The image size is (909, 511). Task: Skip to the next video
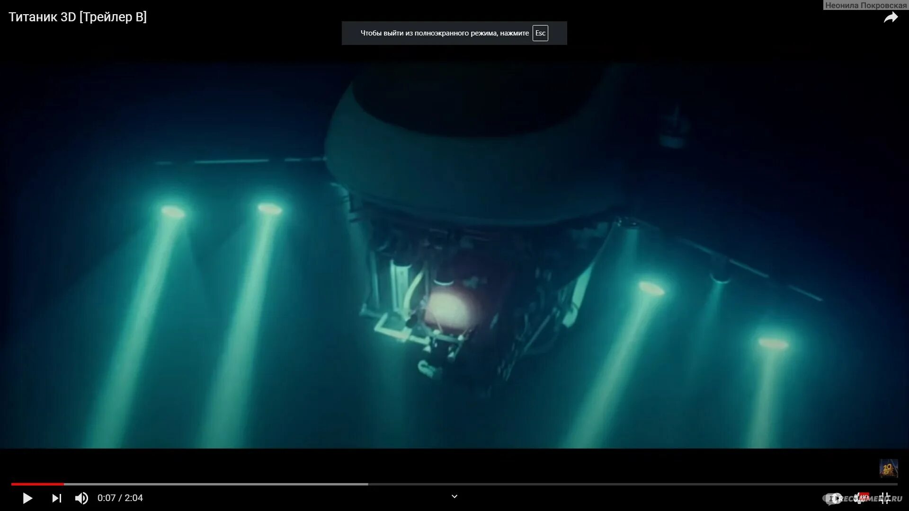click(57, 498)
